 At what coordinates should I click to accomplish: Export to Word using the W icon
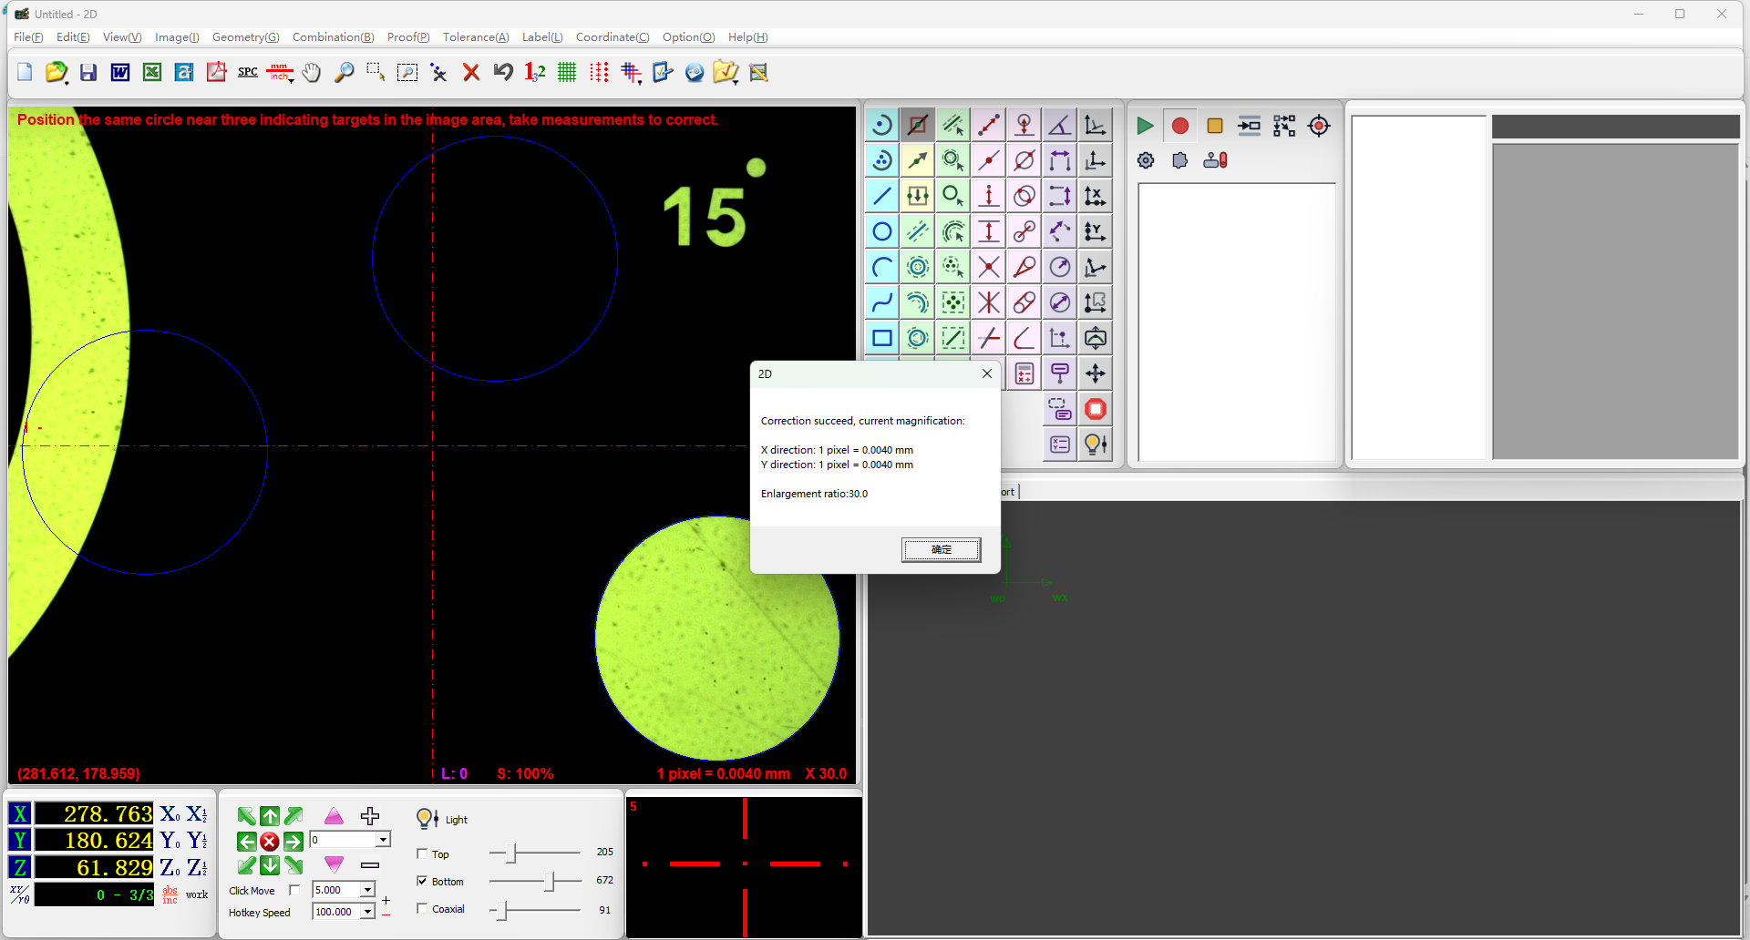click(x=120, y=73)
